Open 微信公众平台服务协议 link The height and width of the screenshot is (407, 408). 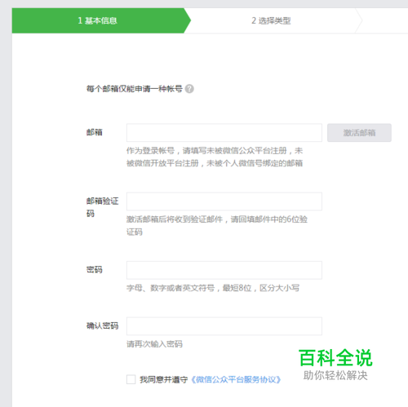click(x=236, y=379)
